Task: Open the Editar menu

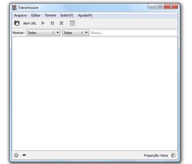Action: coord(36,15)
